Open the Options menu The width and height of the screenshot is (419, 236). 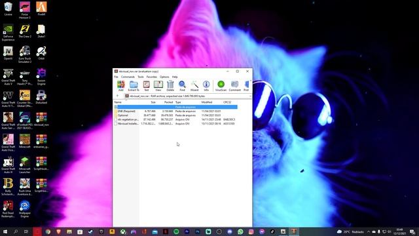[x=164, y=77]
